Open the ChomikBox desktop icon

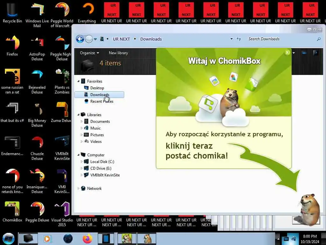pos(12,212)
